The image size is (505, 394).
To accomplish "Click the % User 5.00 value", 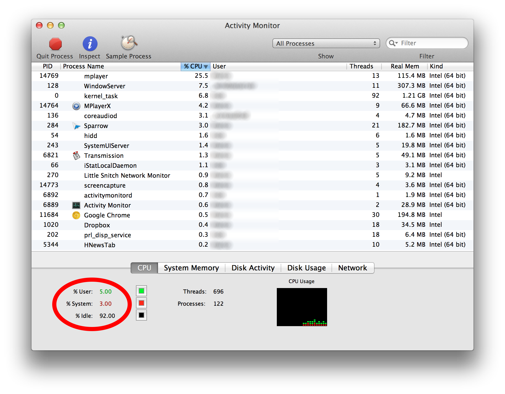I will 106,292.
